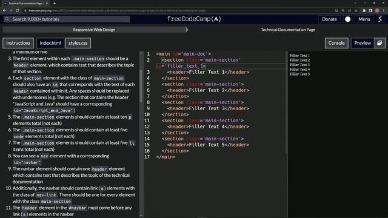Open the tab search chevron in title bar

click(355, 3)
